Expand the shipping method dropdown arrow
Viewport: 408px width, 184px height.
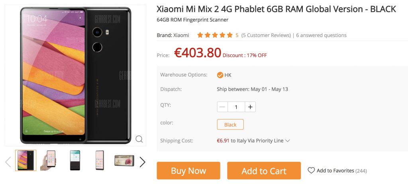[288, 141]
